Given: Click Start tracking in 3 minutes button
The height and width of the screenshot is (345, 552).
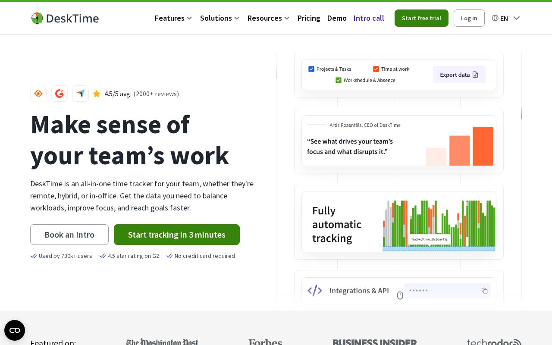Looking at the screenshot, I should (x=177, y=235).
